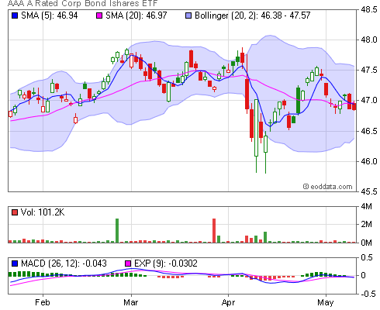The width and height of the screenshot is (380, 310).
Task: Click the magenta SMA (20) legend swatch
Action: (99, 15)
